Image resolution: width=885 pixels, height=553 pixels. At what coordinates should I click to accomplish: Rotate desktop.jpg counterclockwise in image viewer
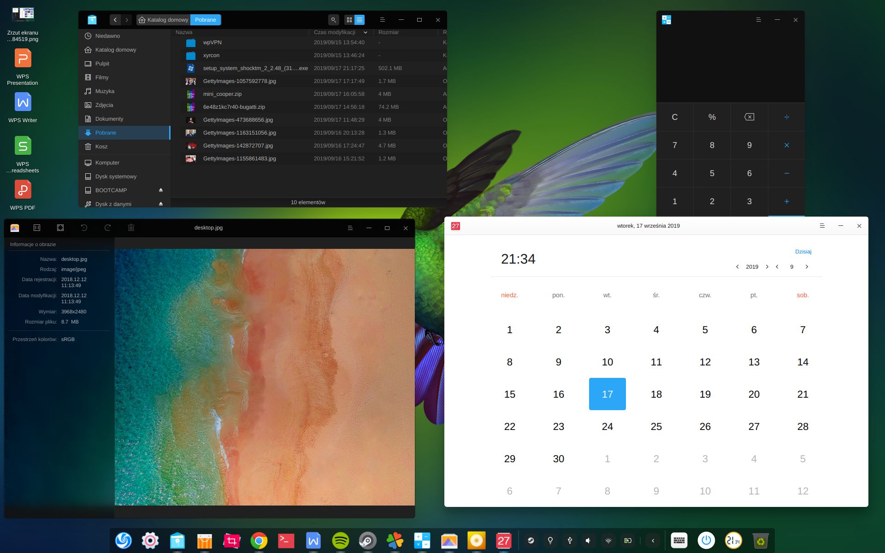click(x=83, y=227)
